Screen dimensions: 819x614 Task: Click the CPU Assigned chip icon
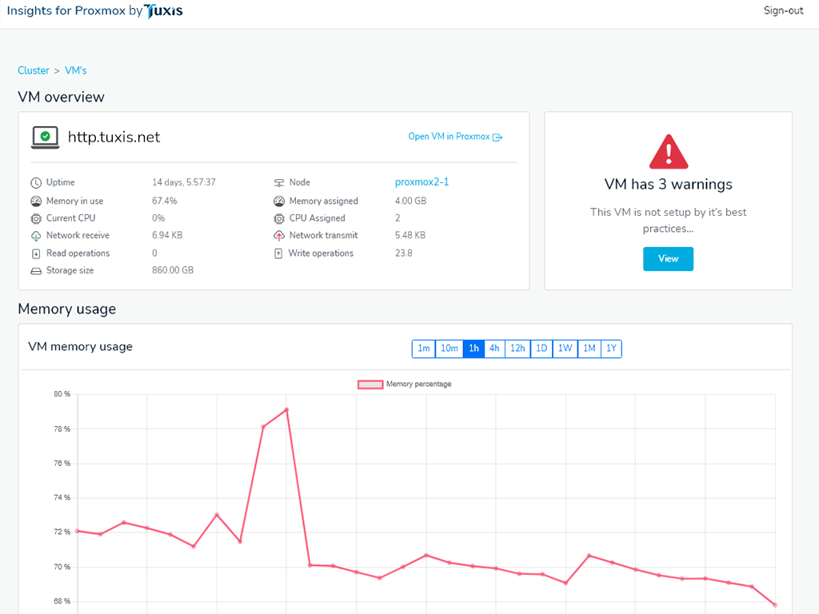click(x=279, y=219)
